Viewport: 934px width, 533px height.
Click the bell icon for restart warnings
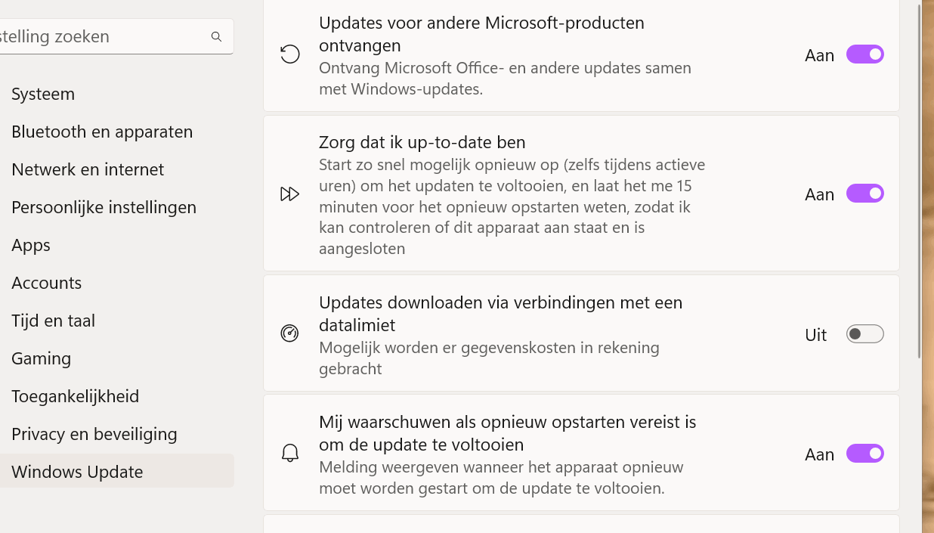coord(290,454)
